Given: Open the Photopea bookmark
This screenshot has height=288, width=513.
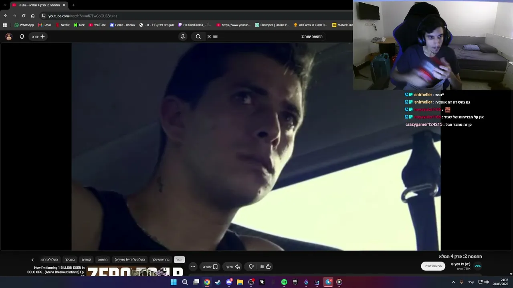Looking at the screenshot, I should [x=272, y=25].
